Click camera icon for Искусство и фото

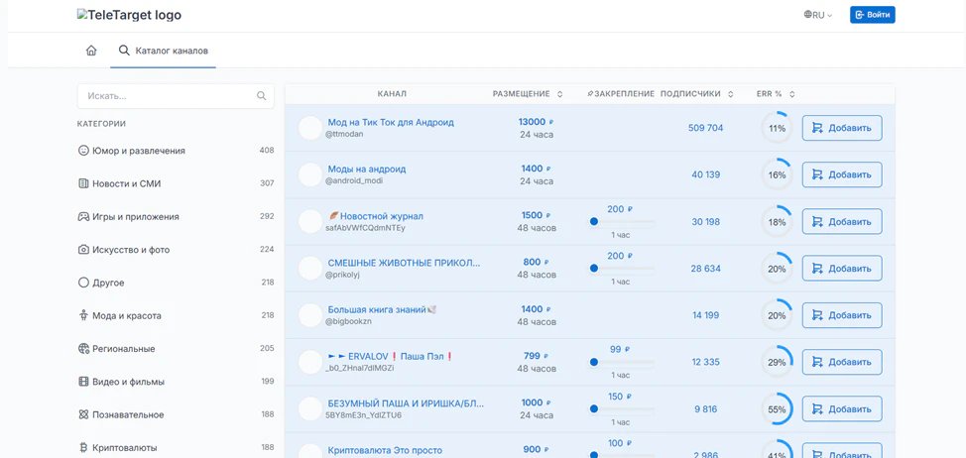click(x=83, y=249)
